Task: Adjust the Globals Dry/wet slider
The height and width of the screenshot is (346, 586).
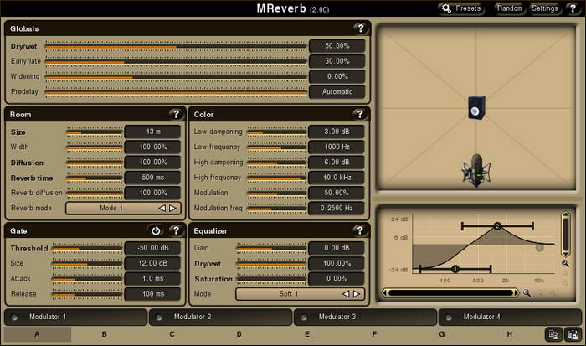Action: [176, 46]
